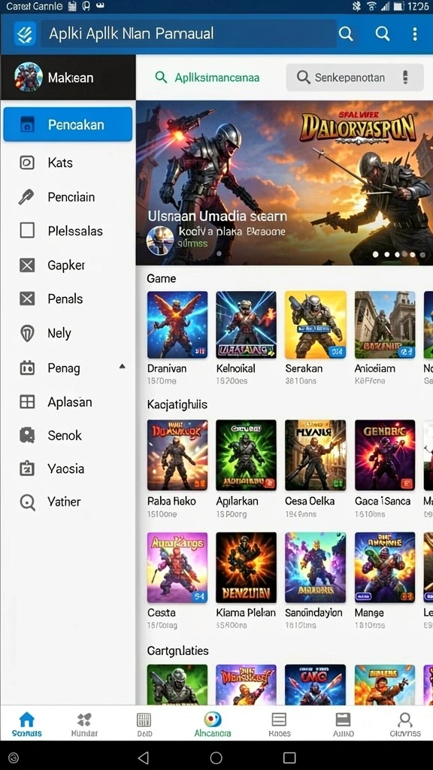Click the avatar on the featured banner
The width and height of the screenshot is (433, 770).
coord(161,240)
